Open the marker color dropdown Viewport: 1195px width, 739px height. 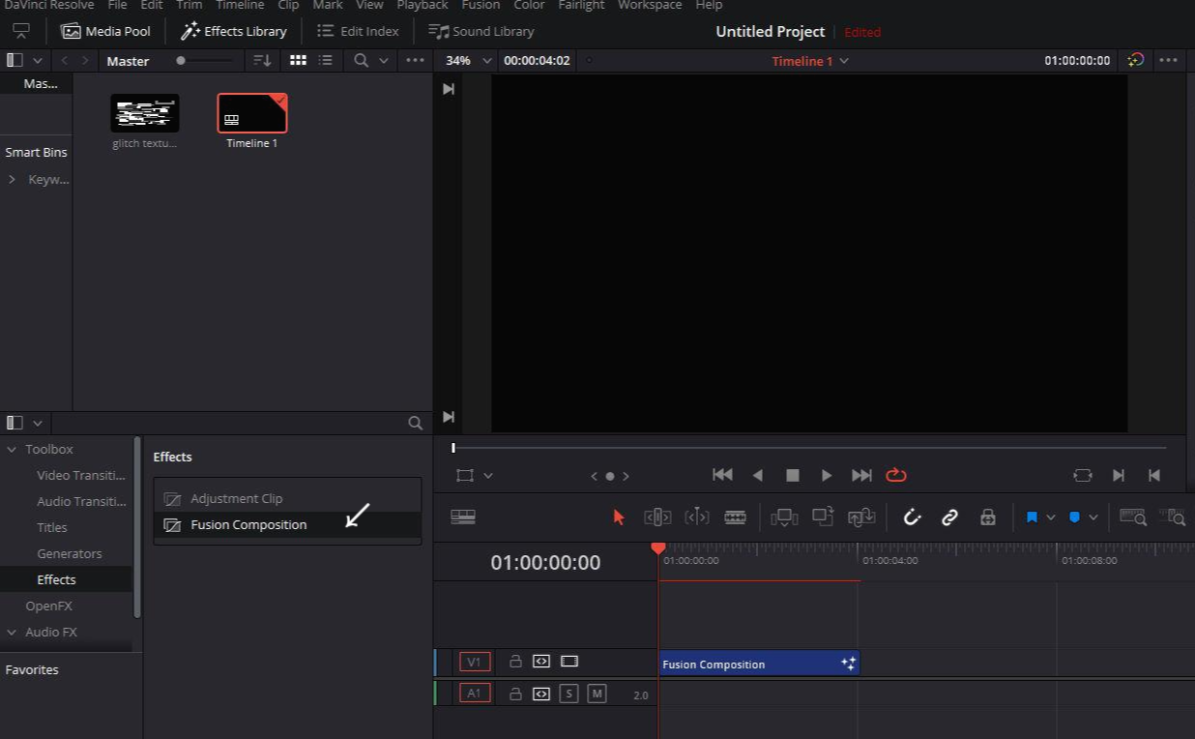pos(1093,517)
